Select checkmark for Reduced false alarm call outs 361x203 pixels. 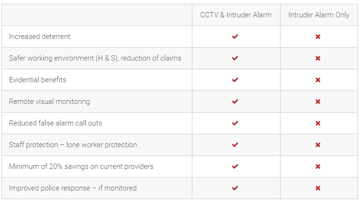click(x=235, y=123)
